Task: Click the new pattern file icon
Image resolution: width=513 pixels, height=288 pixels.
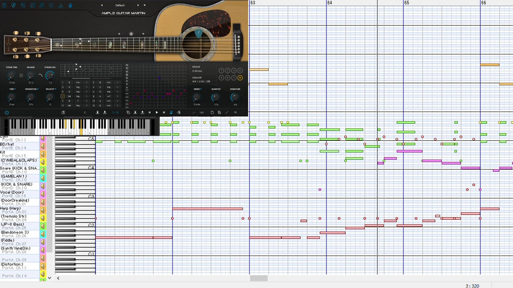Action: point(212,113)
